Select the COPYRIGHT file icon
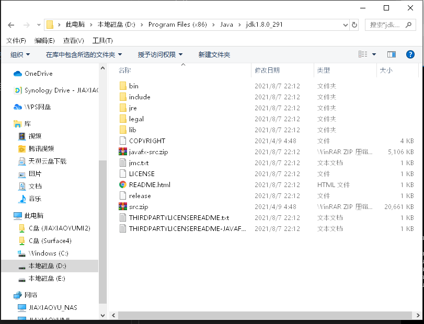The image size is (424, 324). click(x=123, y=141)
